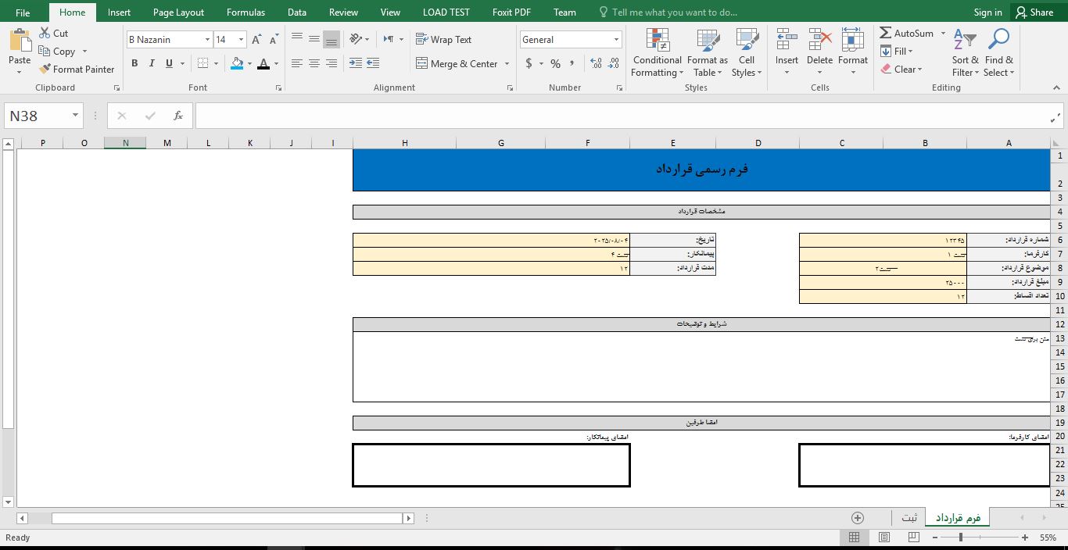Apply middle vertical alignment
1068x550 pixels.
pos(314,39)
